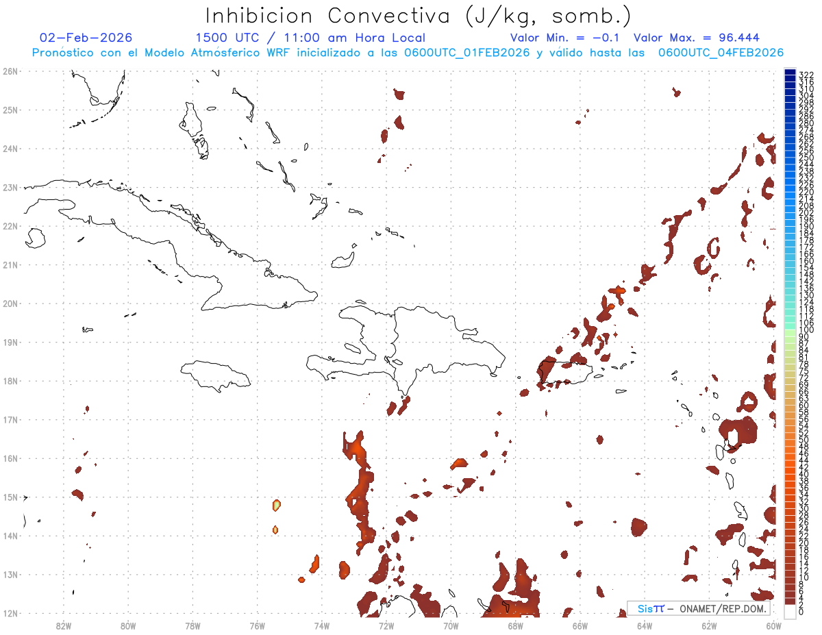This screenshot has height=635, width=822.
Task: Click the date "02-Feb-2026"
Action: (86, 38)
